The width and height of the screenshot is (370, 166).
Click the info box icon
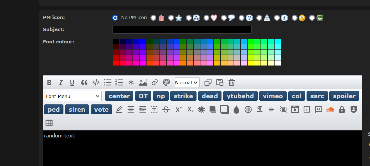point(307,109)
